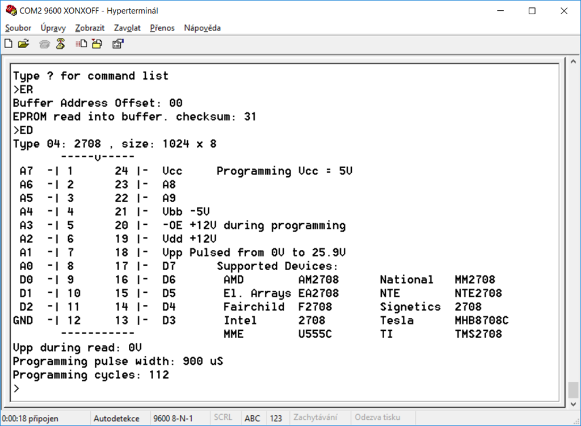Click the terminal prompt on the last line
The width and height of the screenshot is (581, 426).
[x=16, y=389]
